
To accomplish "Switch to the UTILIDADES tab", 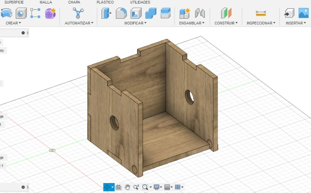I will click(140, 2).
